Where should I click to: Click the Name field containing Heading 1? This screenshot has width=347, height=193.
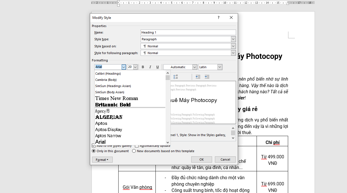click(188, 32)
